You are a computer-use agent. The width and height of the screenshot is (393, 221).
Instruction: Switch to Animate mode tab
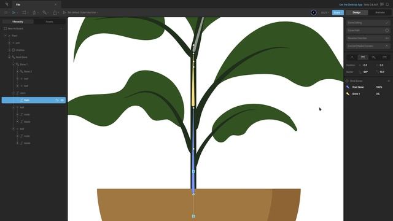[x=379, y=12]
